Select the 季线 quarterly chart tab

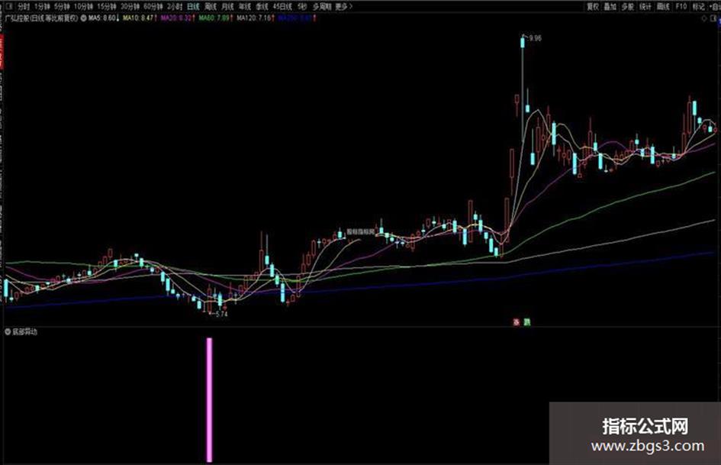click(x=262, y=6)
